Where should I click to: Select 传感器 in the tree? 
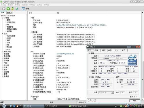coord(9,31)
